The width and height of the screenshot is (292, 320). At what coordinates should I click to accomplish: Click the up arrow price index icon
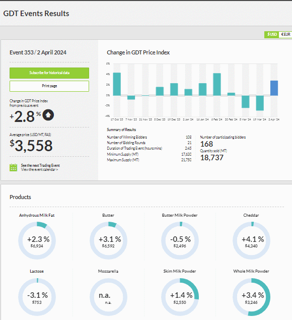point(48,115)
